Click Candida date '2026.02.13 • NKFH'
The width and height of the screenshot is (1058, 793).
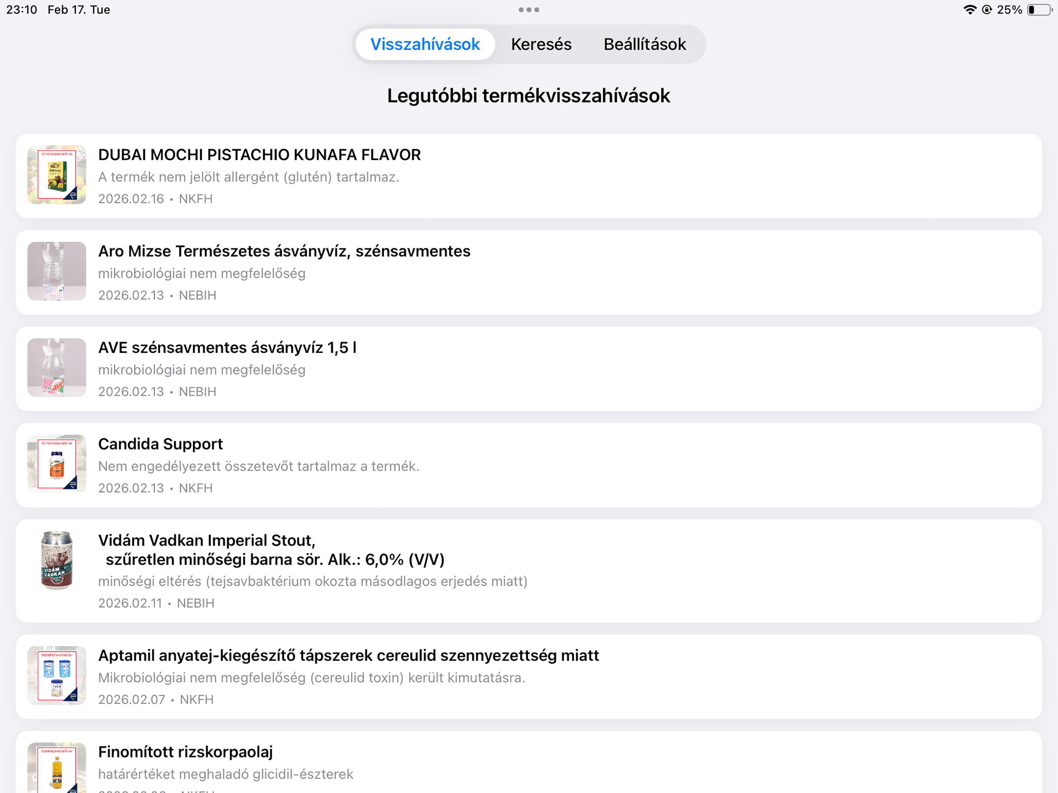pos(155,488)
